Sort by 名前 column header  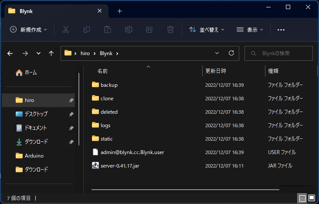tap(102, 71)
